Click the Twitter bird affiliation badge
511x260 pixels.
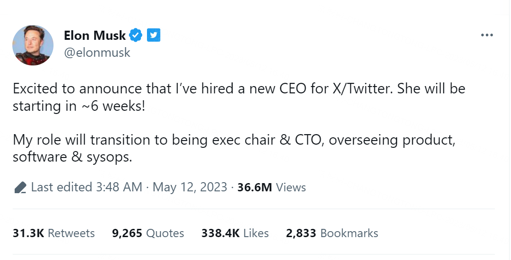click(153, 35)
